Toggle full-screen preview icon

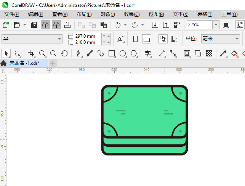point(226,25)
